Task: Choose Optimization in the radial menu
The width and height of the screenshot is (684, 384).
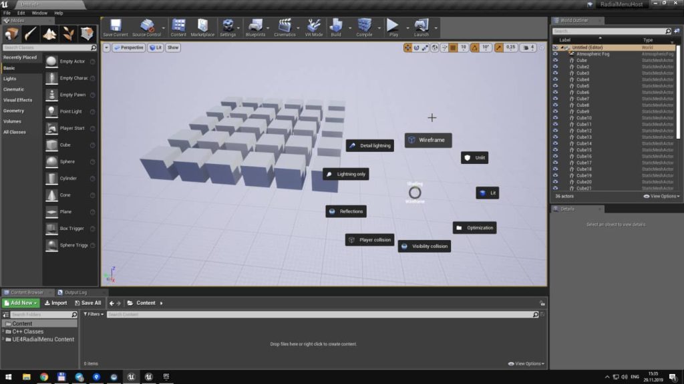Action: pos(475,228)
